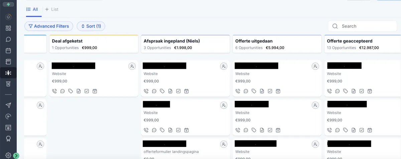Open Advanced Filters panel

49,26
